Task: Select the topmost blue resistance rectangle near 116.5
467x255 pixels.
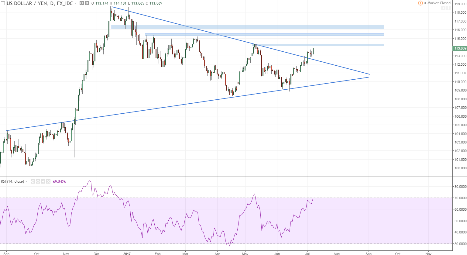Action: coord(248,27)
